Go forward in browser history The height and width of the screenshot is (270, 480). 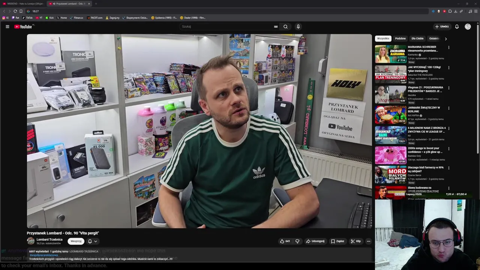[9, 11]
